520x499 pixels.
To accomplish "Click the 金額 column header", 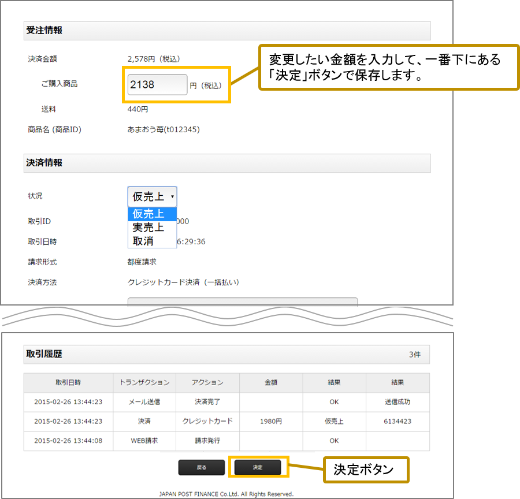I will (271, 382).
